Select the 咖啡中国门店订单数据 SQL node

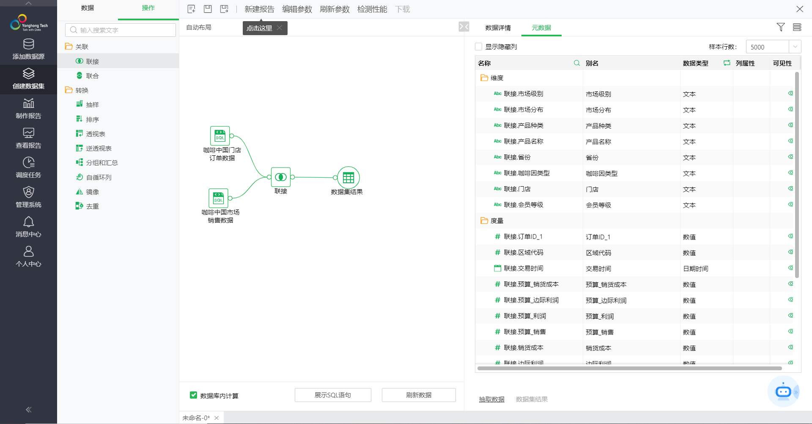220,136
